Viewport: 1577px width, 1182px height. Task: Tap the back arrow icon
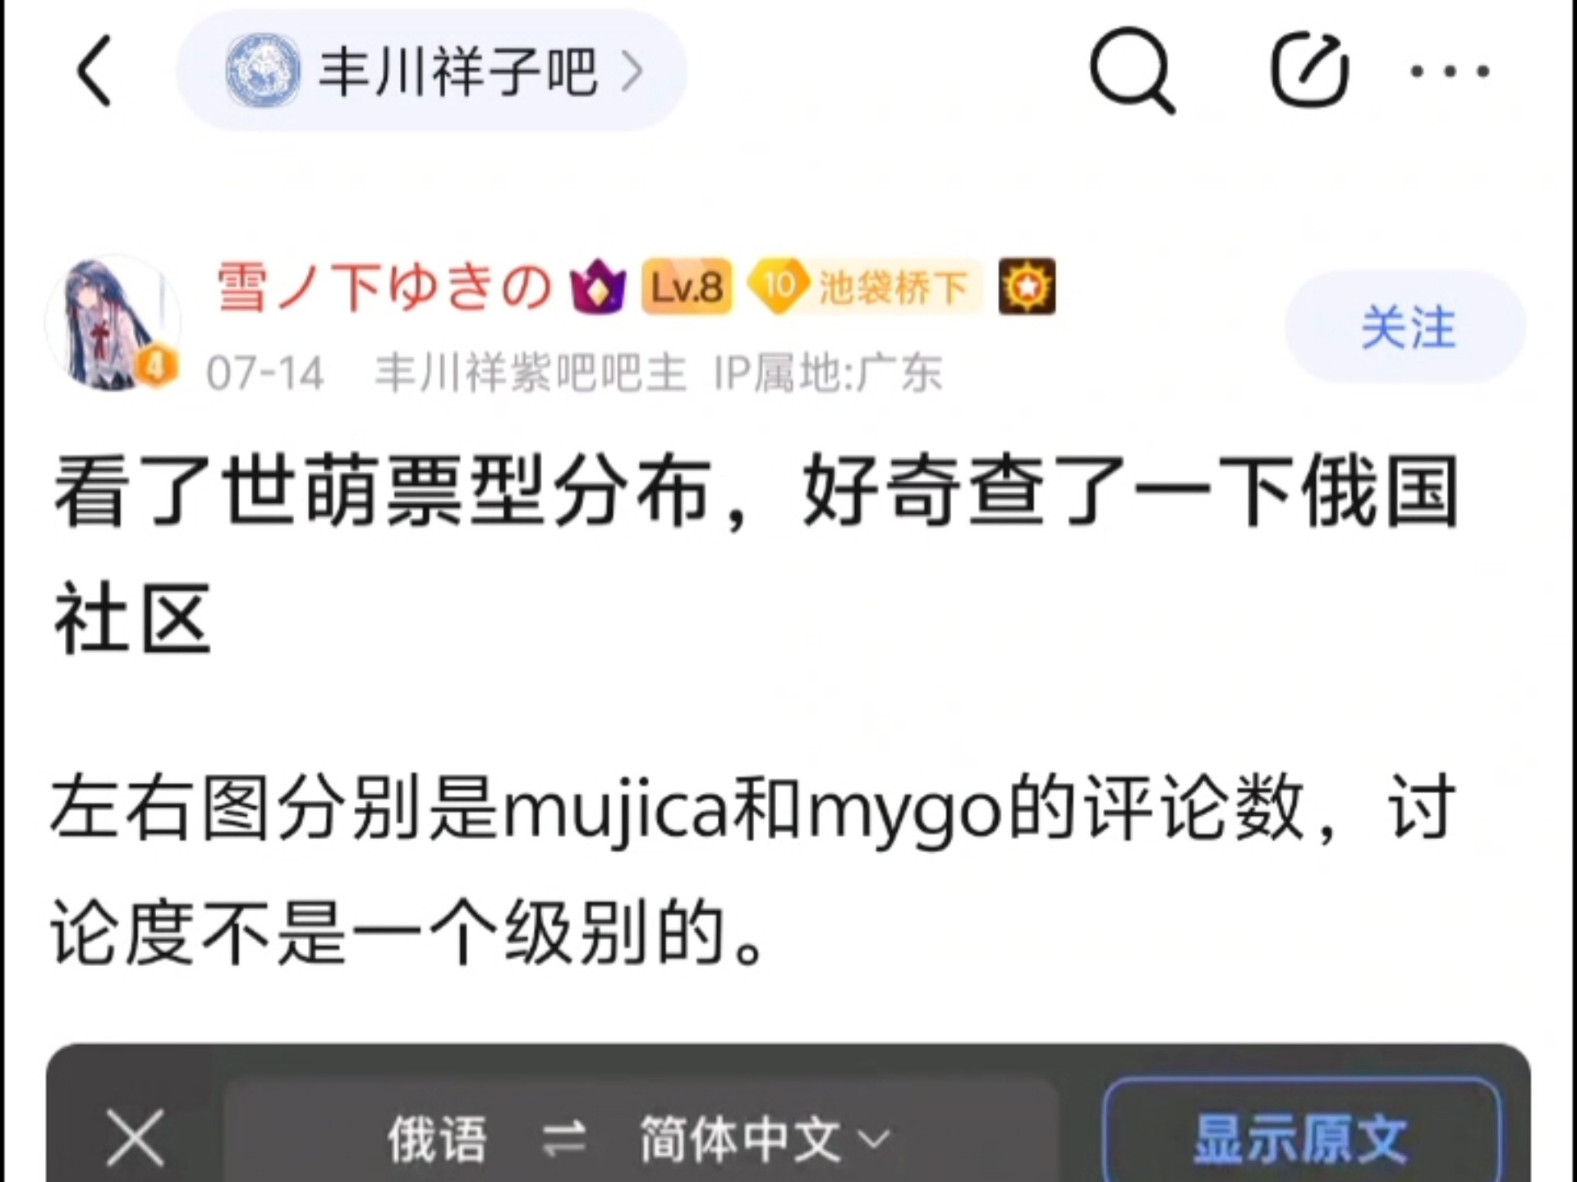click(x=95, y=71)
